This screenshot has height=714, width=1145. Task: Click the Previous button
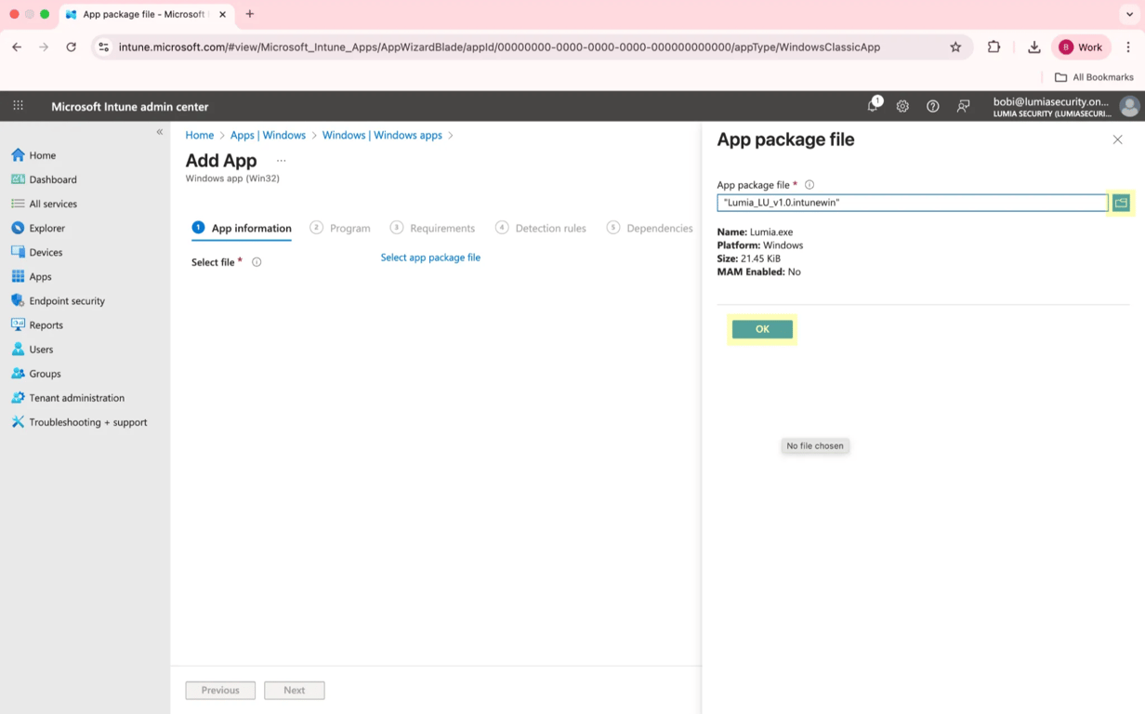pos(220,690)
